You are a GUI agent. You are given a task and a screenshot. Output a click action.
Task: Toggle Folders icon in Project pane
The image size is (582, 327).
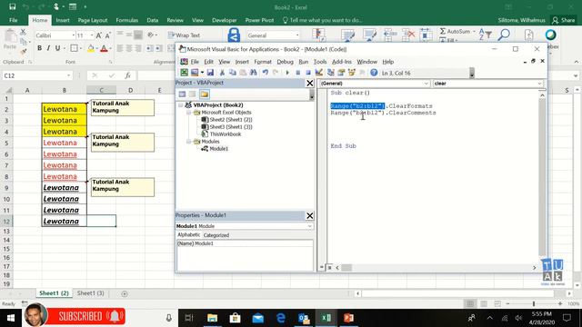point(204,94)
